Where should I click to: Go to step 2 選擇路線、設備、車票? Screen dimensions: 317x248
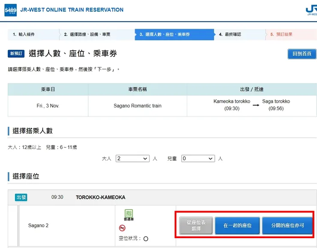click(97, 34)
